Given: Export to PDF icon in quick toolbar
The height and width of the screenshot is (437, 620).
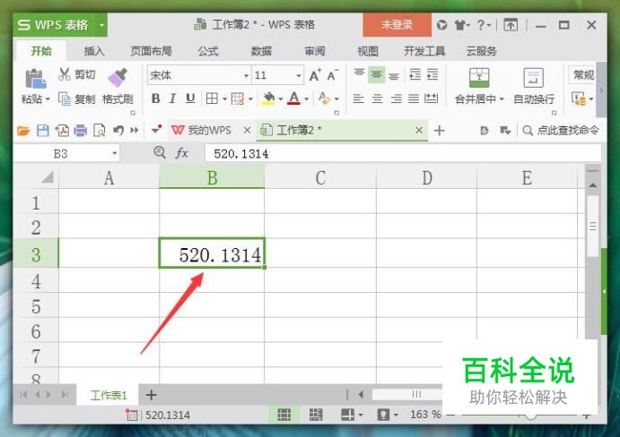Looking at the screenshot, I should [x=62, y=130].
